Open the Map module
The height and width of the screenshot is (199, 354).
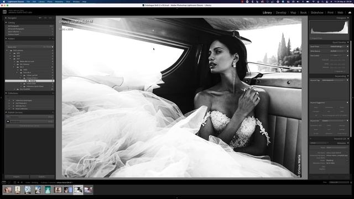point(293,13)
